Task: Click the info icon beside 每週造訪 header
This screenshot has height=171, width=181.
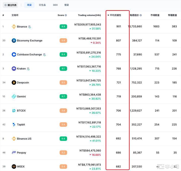Action: (x=141, y=15)
